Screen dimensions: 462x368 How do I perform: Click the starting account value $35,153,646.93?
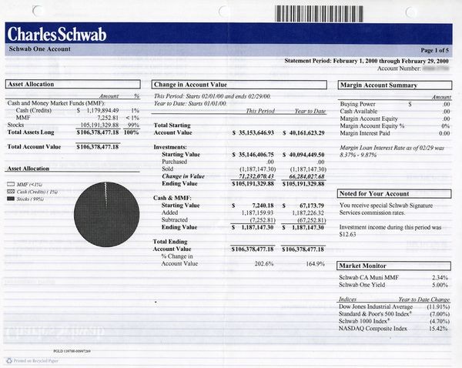click(x=253, y=133)
